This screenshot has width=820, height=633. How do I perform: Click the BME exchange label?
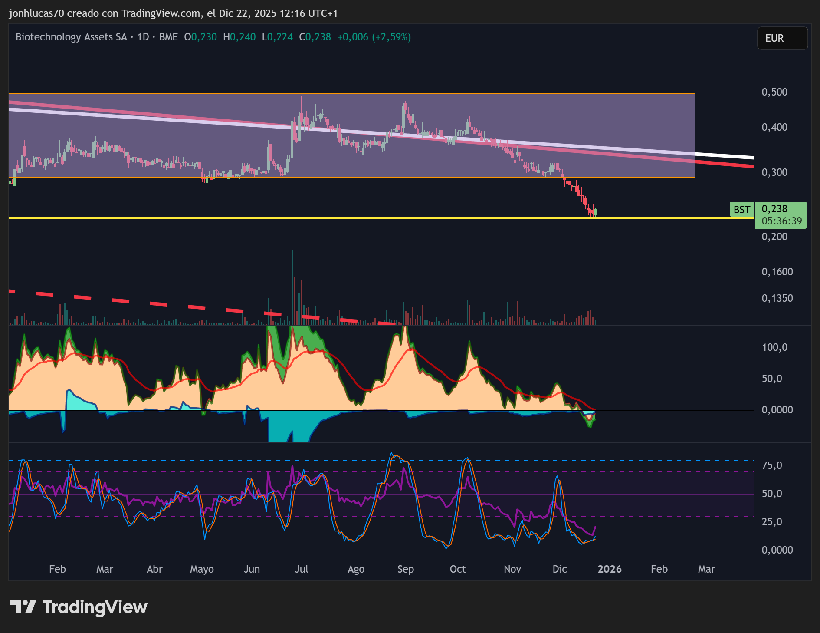pos(168,37)
